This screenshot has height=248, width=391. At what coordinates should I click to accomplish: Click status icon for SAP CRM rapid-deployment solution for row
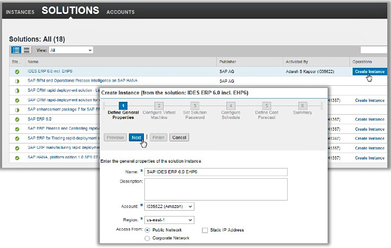17,100
